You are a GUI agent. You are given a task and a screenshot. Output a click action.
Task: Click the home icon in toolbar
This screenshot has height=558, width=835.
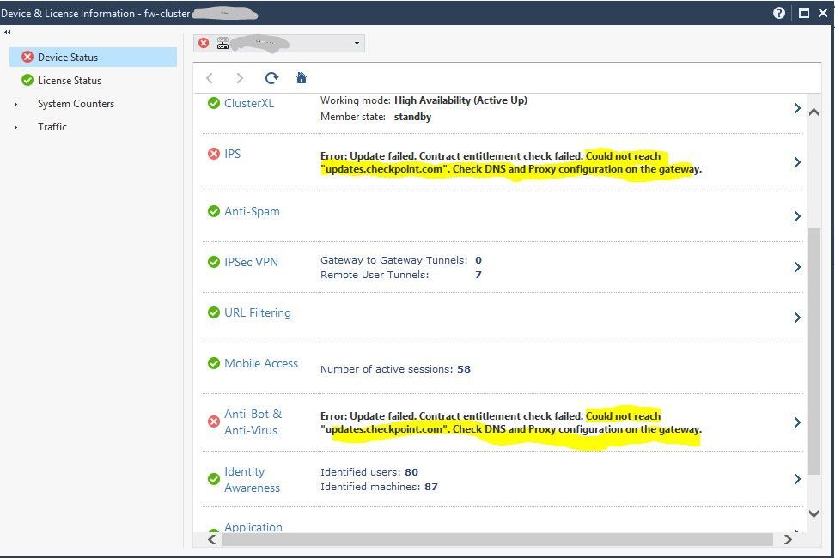click(x=302, y=78)
